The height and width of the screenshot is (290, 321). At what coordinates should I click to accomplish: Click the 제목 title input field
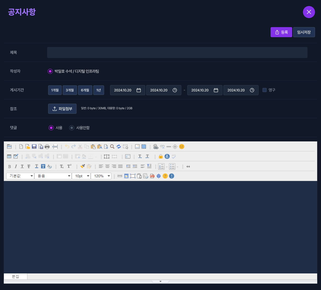tap(177, 52)
